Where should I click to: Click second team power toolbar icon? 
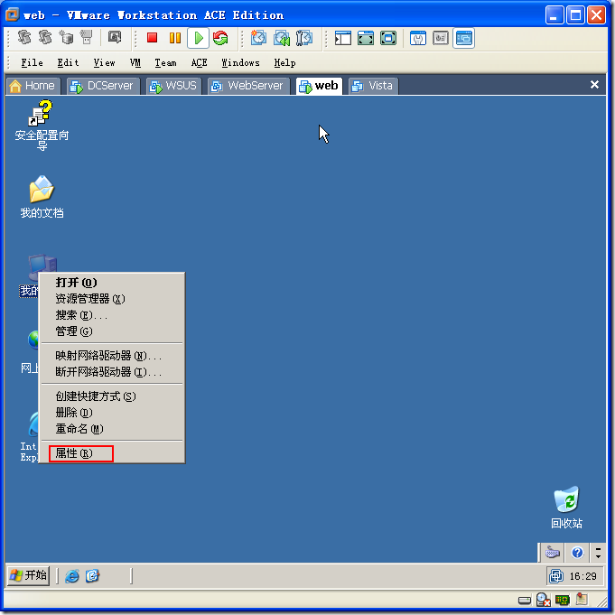click(x=45, y=37)
